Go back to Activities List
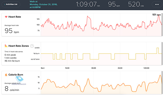The height and width of the screenshot is (95, 163). pos(11,4)
